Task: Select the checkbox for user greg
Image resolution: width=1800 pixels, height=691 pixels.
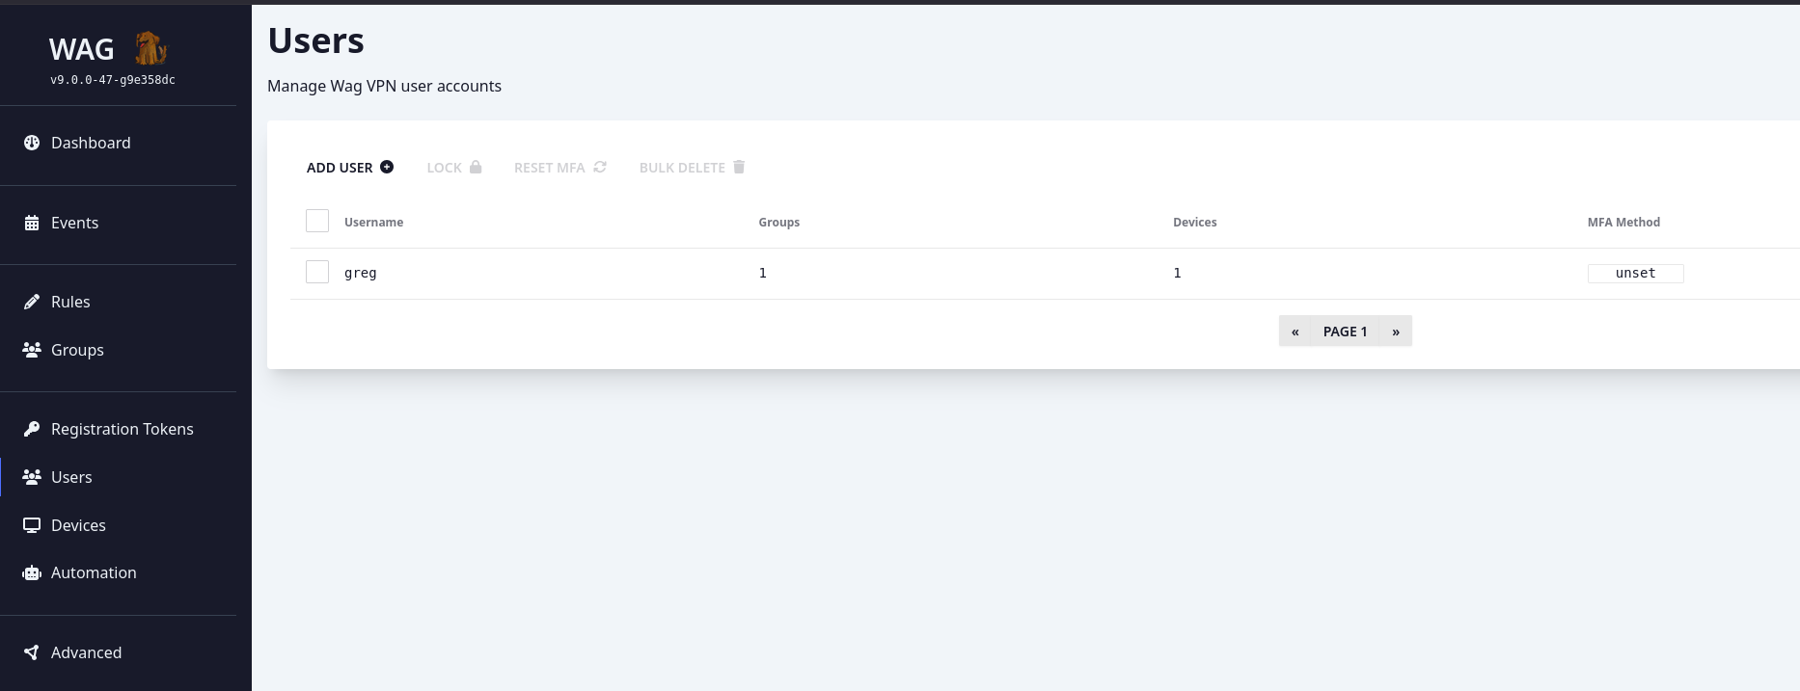Action: [x=317, y=272]
